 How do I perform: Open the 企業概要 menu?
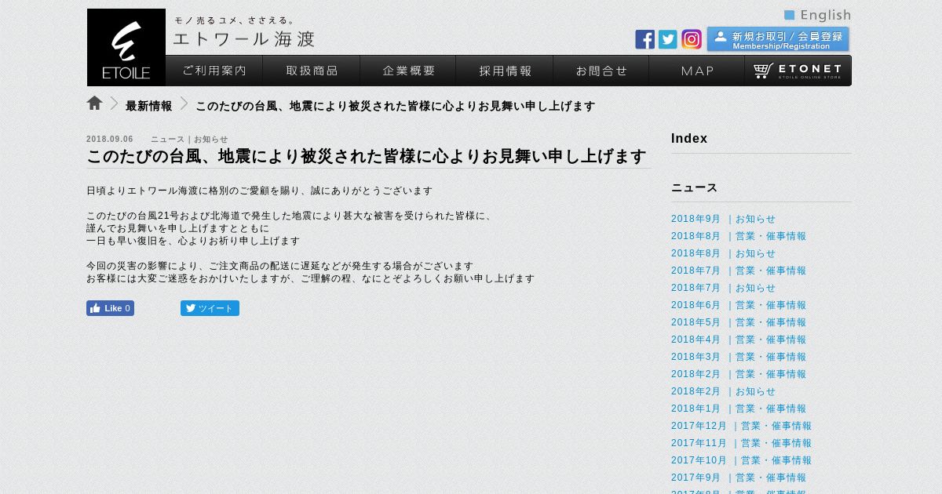click(x=408, y=71)
